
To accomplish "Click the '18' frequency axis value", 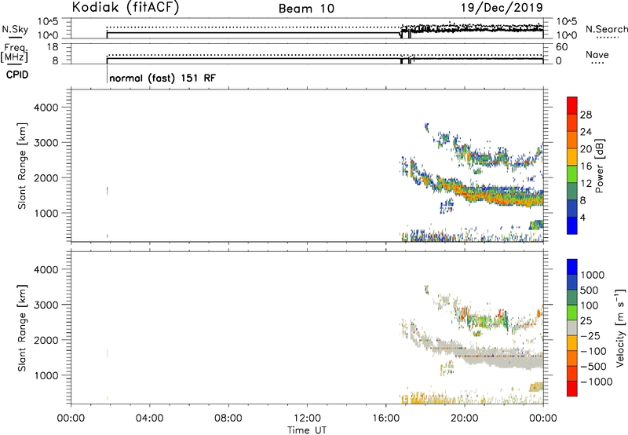I will pyautogui.click(x=52, y=47).
